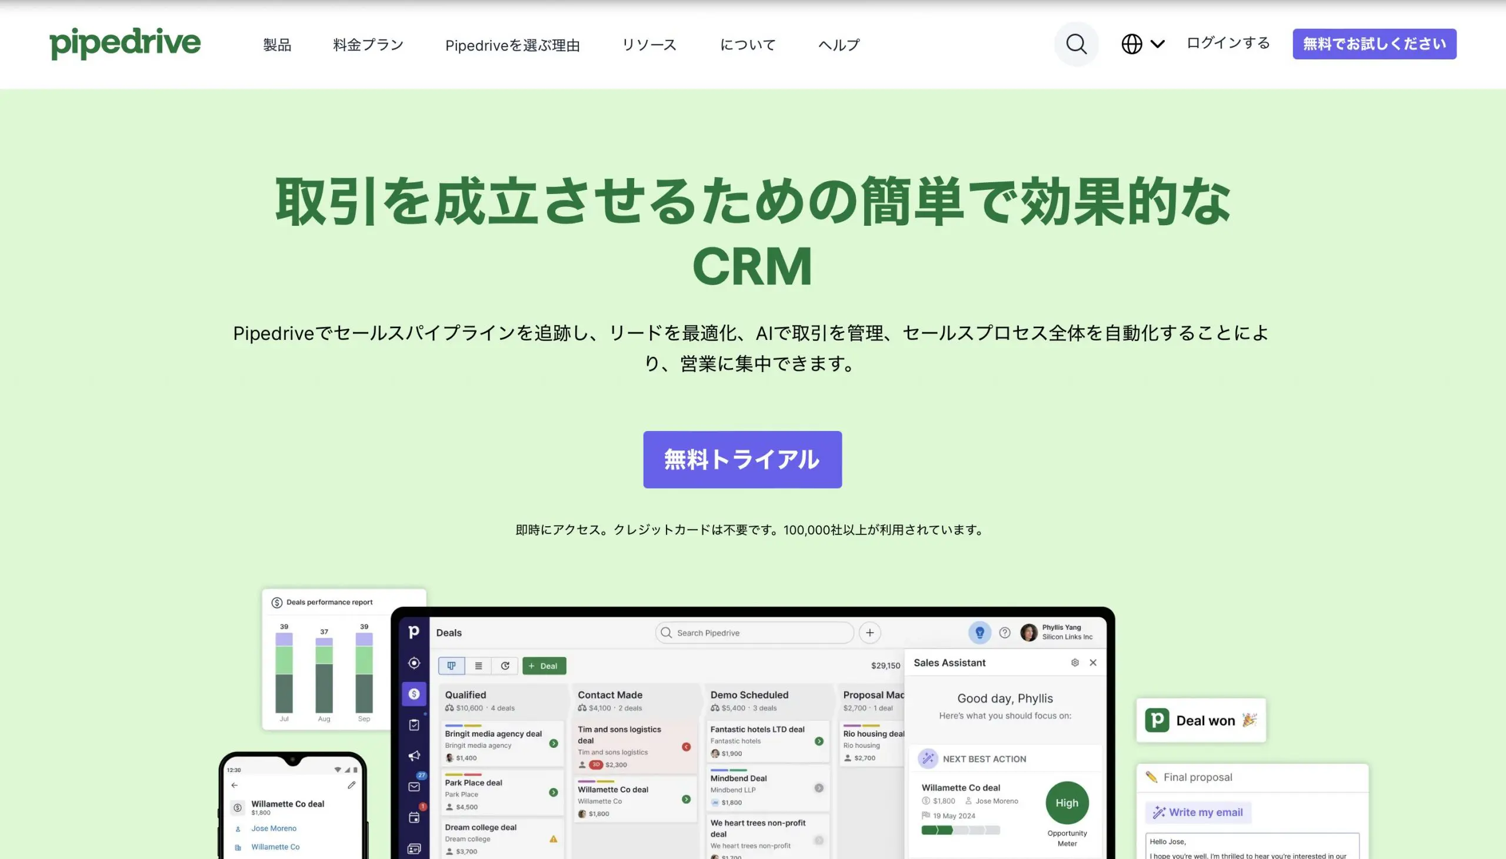
Task: Expand the について navigation dropdown
Action: coord(748,44)
